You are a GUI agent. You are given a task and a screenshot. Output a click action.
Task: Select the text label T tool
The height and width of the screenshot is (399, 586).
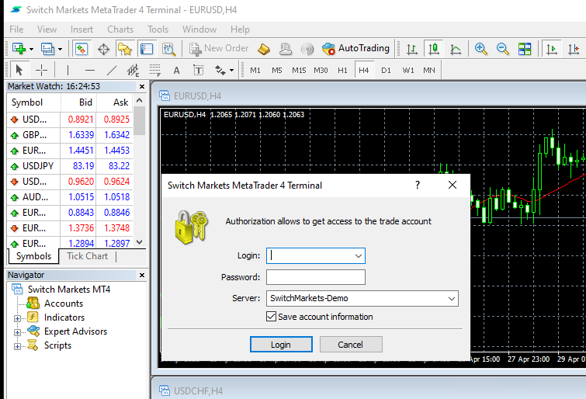coord(198,70)
